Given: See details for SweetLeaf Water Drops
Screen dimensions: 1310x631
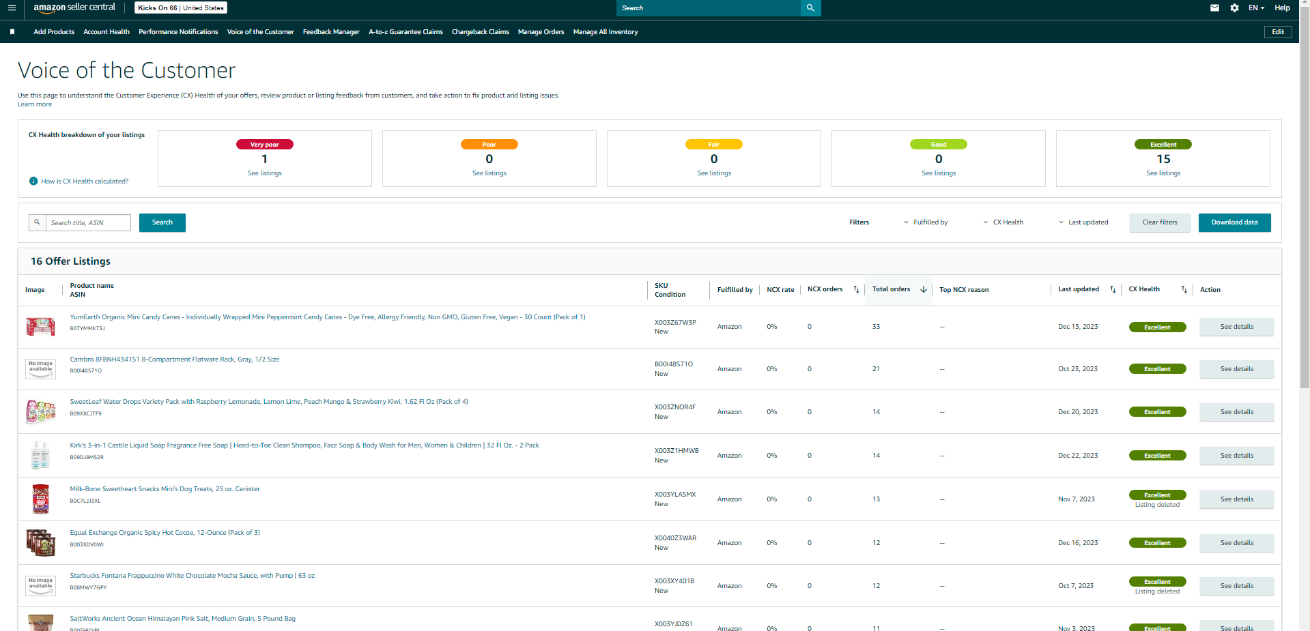Looking at the screenshot, I should pyautogui.click(x=1236, y=412).
